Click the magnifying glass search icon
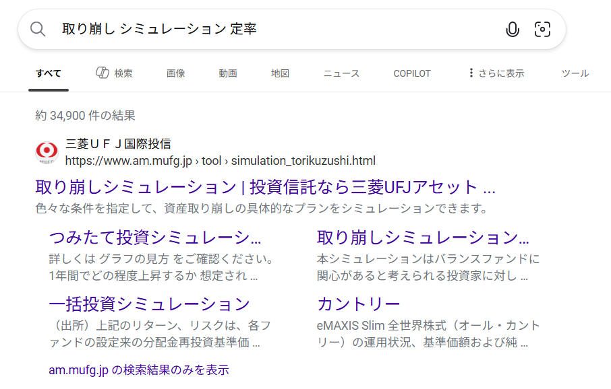Viewport: 611px width, 389px height. pyautogui.click(x=38, y=29)
